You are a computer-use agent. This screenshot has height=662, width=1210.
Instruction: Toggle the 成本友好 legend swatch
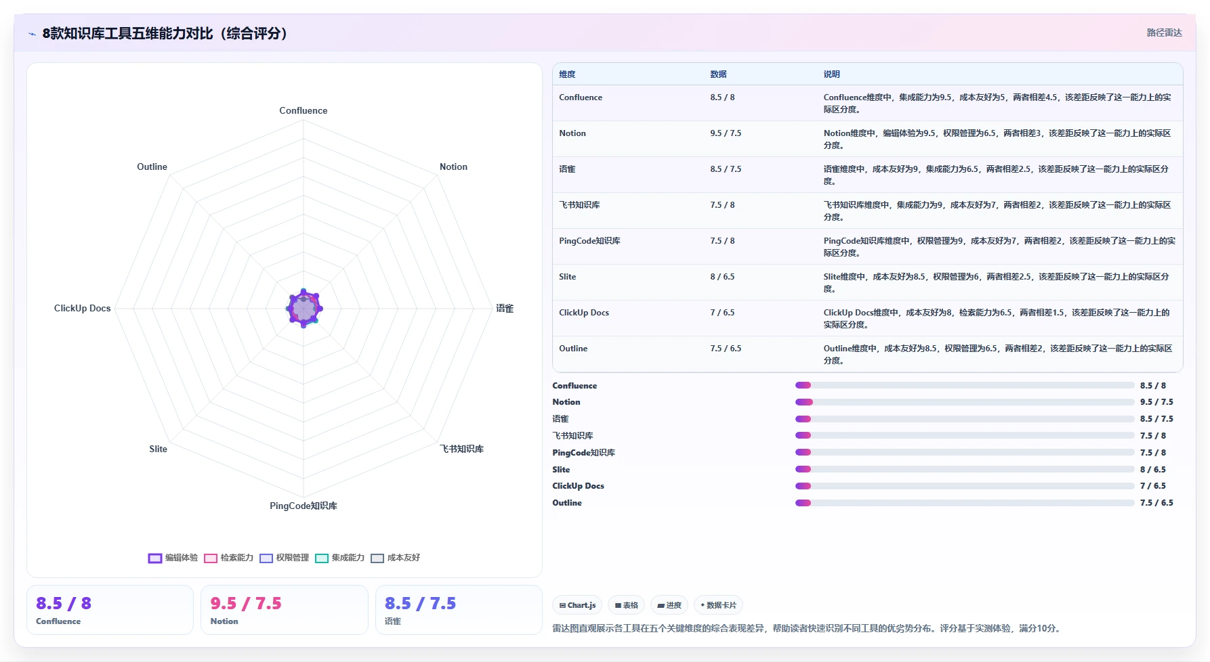377,558
